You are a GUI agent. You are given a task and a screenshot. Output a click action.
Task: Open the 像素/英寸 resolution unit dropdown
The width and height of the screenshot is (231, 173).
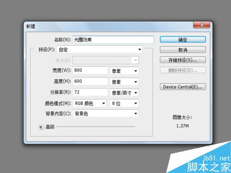coord(124,93)
